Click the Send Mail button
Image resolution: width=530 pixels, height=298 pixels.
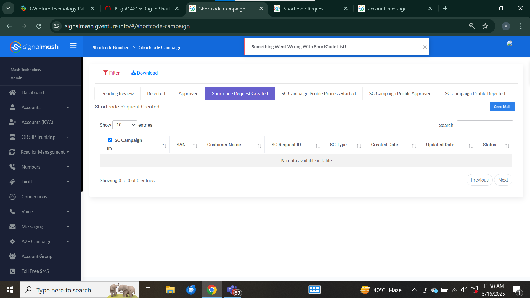(x=502, y=107)
